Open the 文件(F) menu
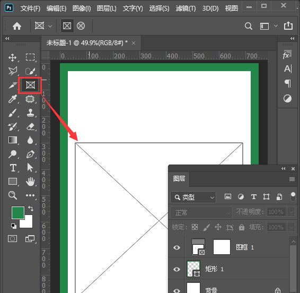The image size is (300, 293). coord(30,8)
